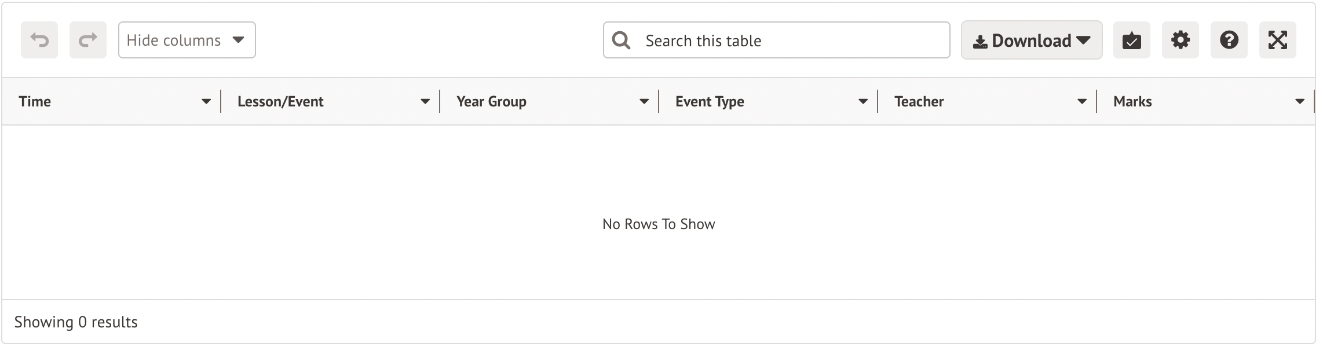
Task: Open the help question mark icon
Action: (1229, 40)
